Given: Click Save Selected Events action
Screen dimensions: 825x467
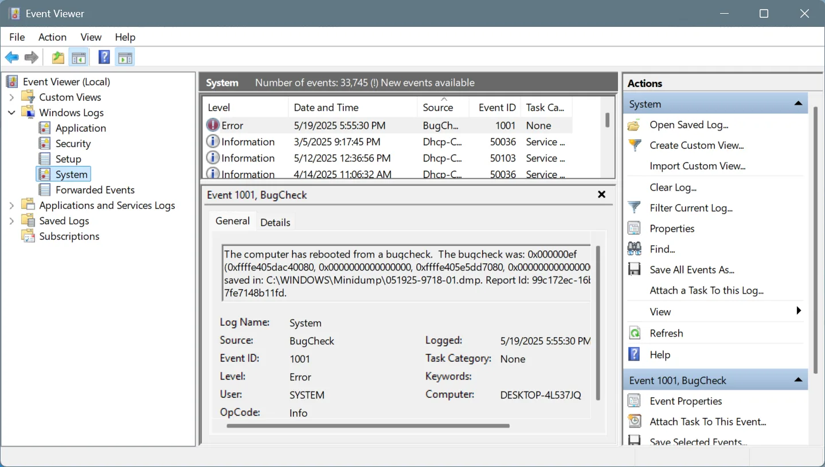Looking at the screenshot, I should (698, 441).
